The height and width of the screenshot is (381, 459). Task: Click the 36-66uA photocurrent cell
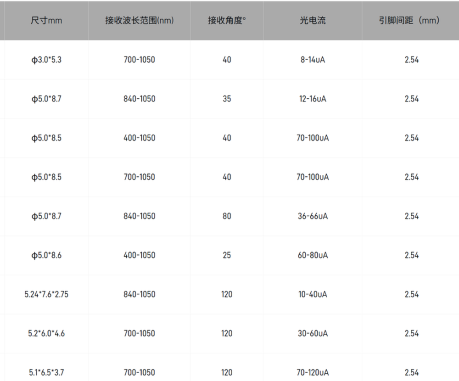312,216
